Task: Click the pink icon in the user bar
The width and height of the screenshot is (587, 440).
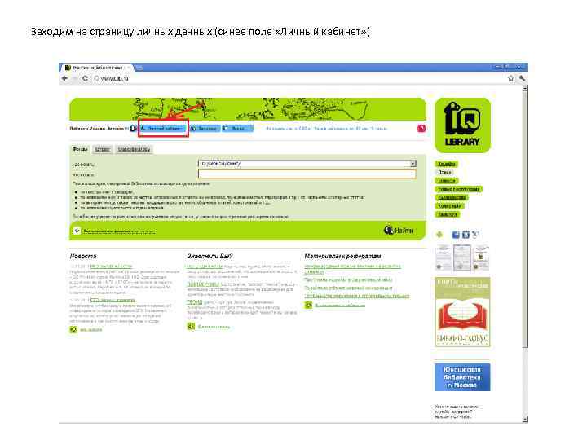Action: [x=421, y=129]
